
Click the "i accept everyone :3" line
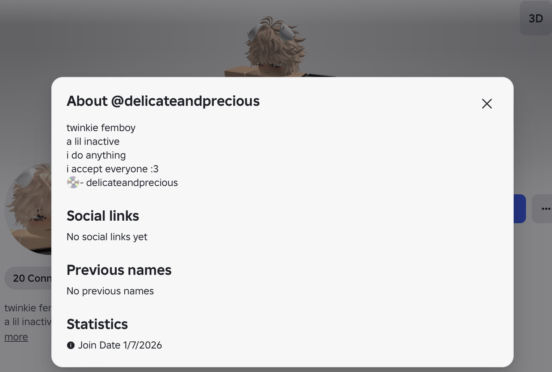click(112, 169)
